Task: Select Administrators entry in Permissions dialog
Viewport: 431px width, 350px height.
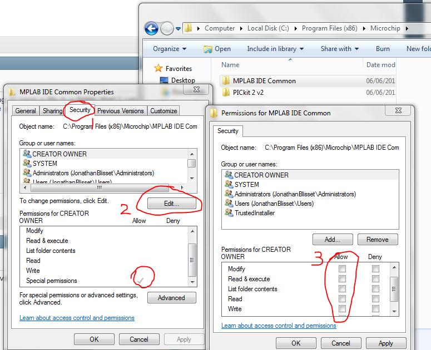Action: tap(295, 194)
